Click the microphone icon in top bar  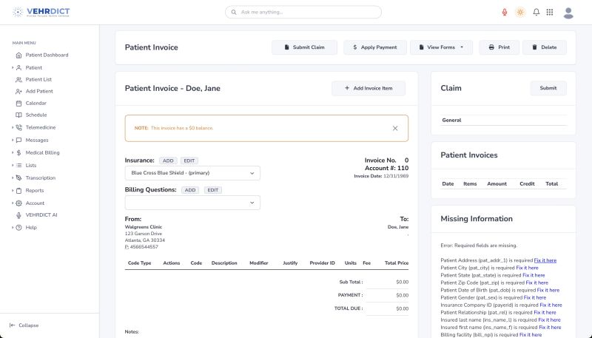click(x=505, y=12)
